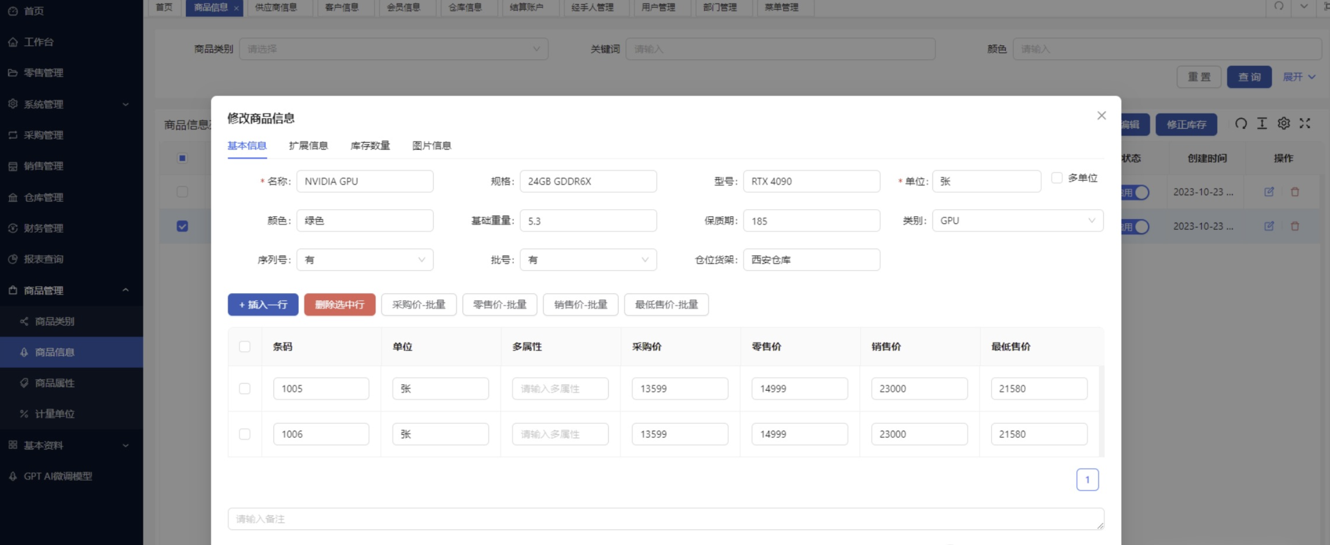
Task: Open the 首页 sidebar icon
Action: point(13,11)
